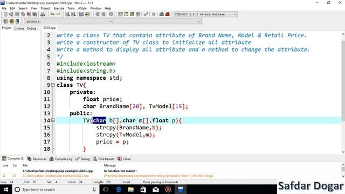This screenshot has height=194, width=345.
Task: Click the Windows Start button
Action: pyautogui.click(x=6, y=189)
